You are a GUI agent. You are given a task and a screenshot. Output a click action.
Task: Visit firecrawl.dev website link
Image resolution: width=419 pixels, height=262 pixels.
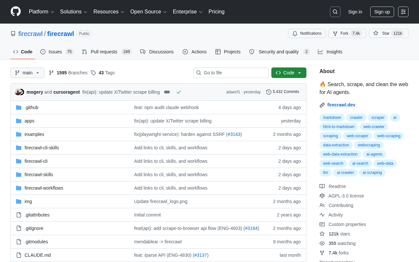(341, 105)
